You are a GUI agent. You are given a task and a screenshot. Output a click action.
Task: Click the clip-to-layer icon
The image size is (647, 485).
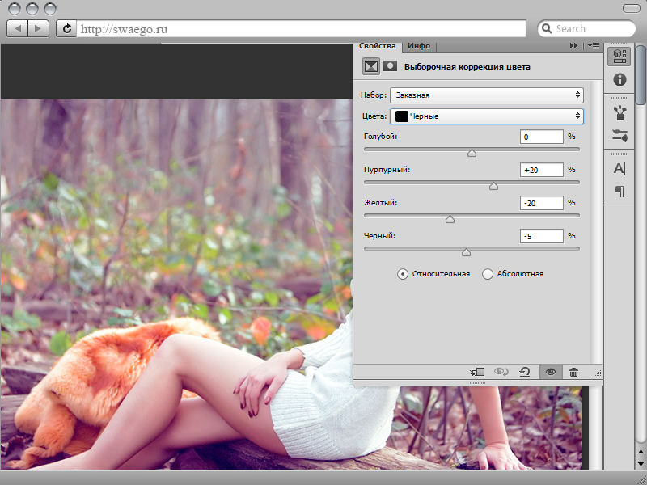pyautogui.click(x=477, y=373)
